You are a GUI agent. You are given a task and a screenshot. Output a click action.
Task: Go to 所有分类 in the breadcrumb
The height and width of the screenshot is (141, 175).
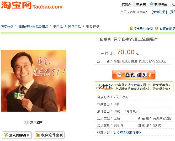[x=7, y=27]
